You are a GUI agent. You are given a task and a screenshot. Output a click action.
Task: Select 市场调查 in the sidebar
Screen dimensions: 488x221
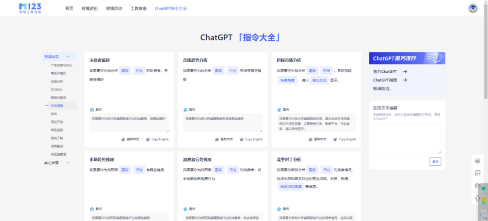[x=56, y=105]
